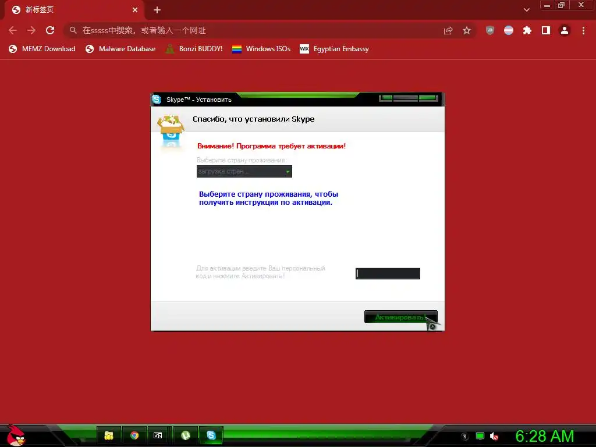Open the Extensions puzzle menu
Screen dimensions: 596x447
pyautogui.click(x=527, y=30)
